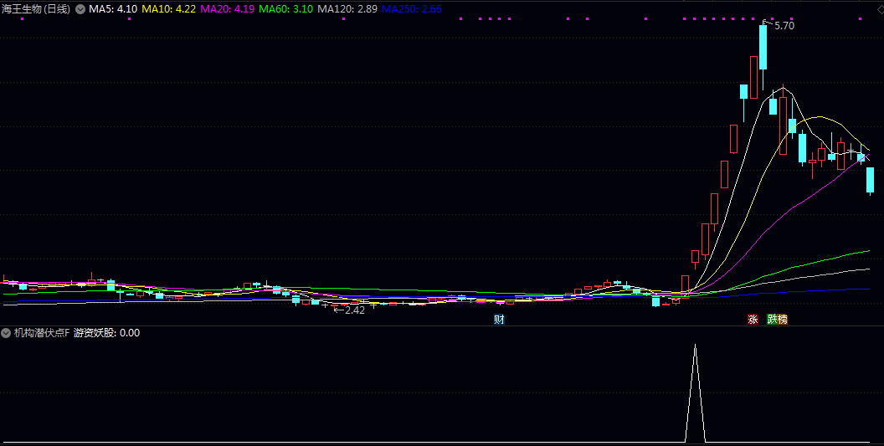This screenshot has width=884, height=446.
Task: Select the yellow MA10 label
Action: 169,9
